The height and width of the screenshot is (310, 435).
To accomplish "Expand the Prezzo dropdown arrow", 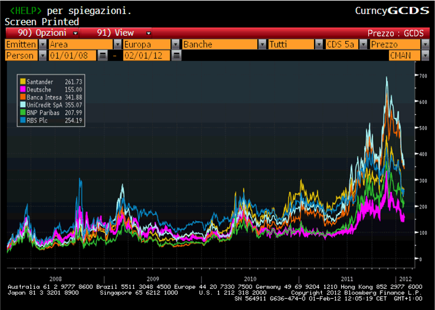I will 425,45.
